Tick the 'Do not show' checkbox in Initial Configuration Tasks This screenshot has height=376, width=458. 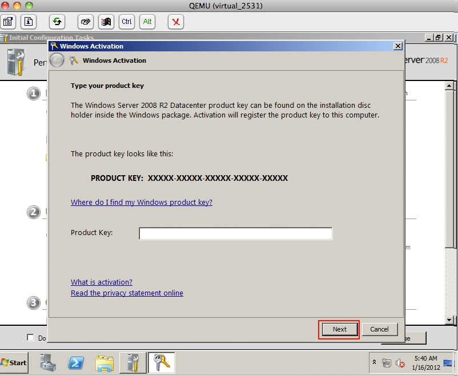[30, 337]
